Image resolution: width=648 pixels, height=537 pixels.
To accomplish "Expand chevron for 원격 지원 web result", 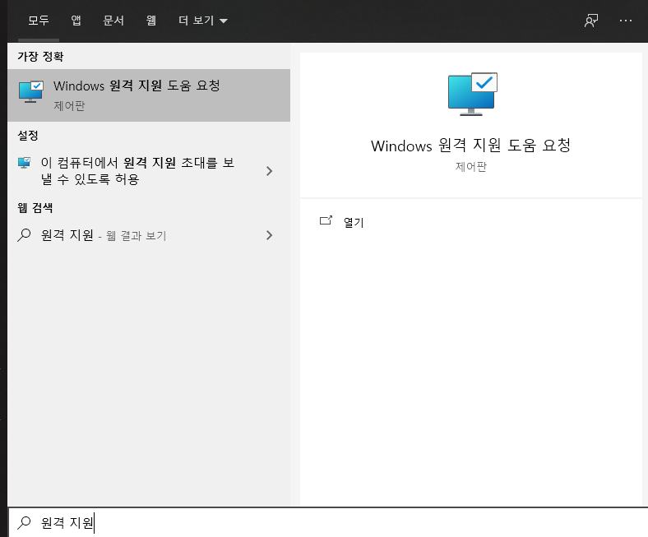I will 270,235.
